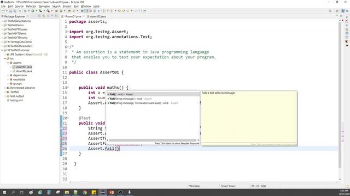Click taskbar search icon
Image resolution: width=350 pixels, height=196 pixels.
[x=13, y=192]
